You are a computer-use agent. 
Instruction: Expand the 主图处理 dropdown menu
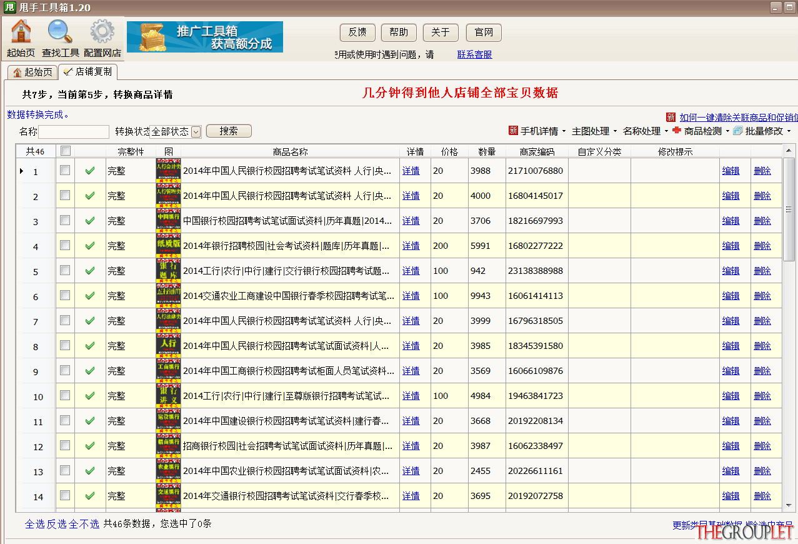coord(615,131)
